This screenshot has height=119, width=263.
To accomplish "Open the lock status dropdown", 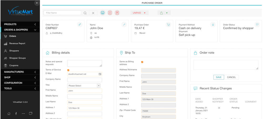I will pyautogui.click(x=164, y=13).
